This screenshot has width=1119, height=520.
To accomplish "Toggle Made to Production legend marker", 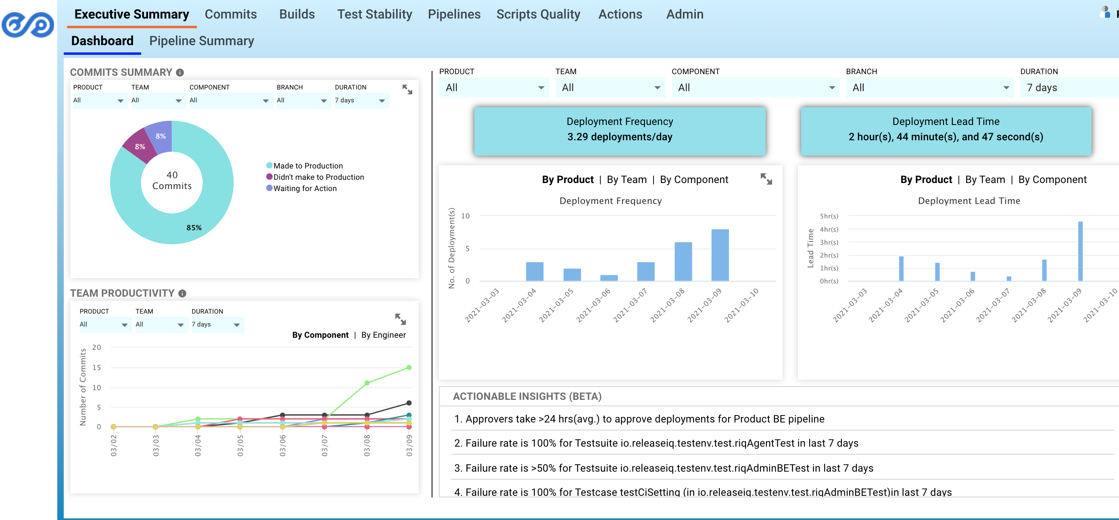I will [x=269, y=165].
